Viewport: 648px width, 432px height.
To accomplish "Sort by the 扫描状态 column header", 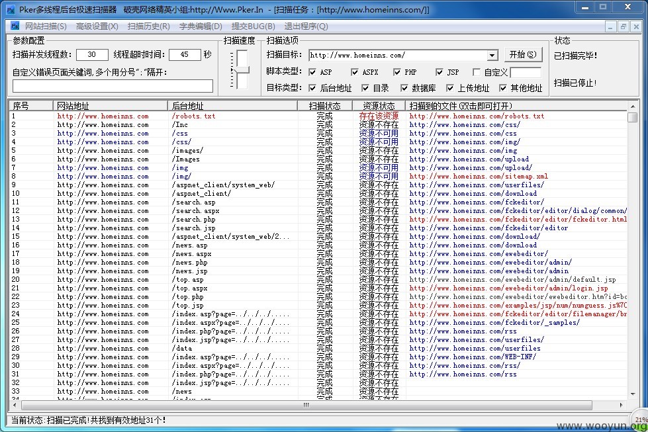I will pyautogui.click(x=325, y=106).
